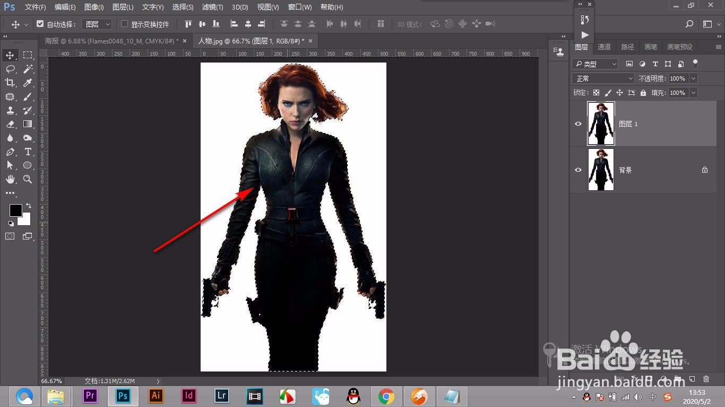Switch to the 通道 (Channels) tab
This screenshot has width=725, height=407.
click(x=605, y=47)
